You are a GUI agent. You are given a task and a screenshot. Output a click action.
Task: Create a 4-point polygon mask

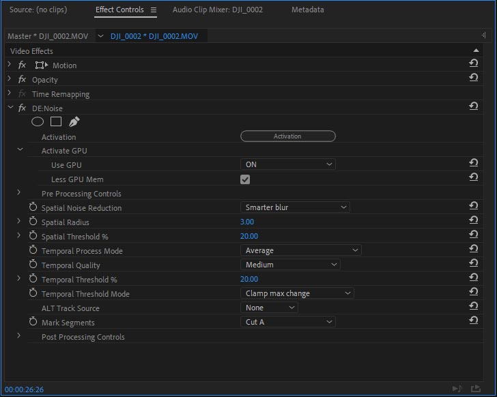[x=56, y=122]
